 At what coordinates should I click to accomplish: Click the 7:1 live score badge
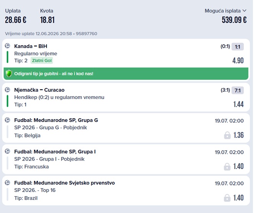(x=238, y=90)
